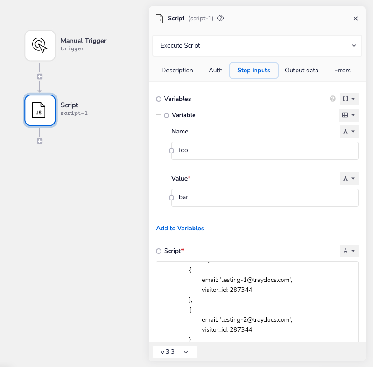Click the Variables help question mark icon
The height and width of the screenshot is (367, 373).
pos(333,99)
